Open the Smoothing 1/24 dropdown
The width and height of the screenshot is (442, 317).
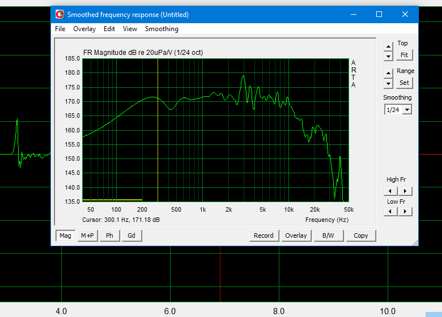(x=407, y=109)
